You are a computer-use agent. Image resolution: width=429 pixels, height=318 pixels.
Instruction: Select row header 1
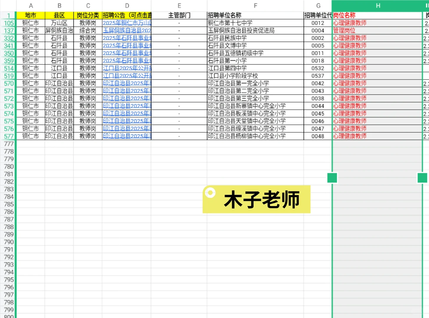point(8,16)
